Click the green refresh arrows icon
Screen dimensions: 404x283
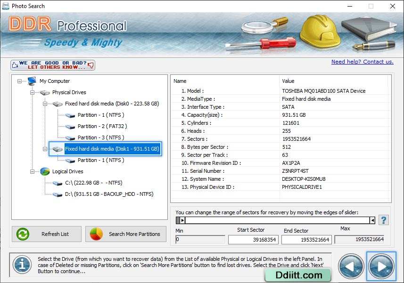click(x=23, y=234)
